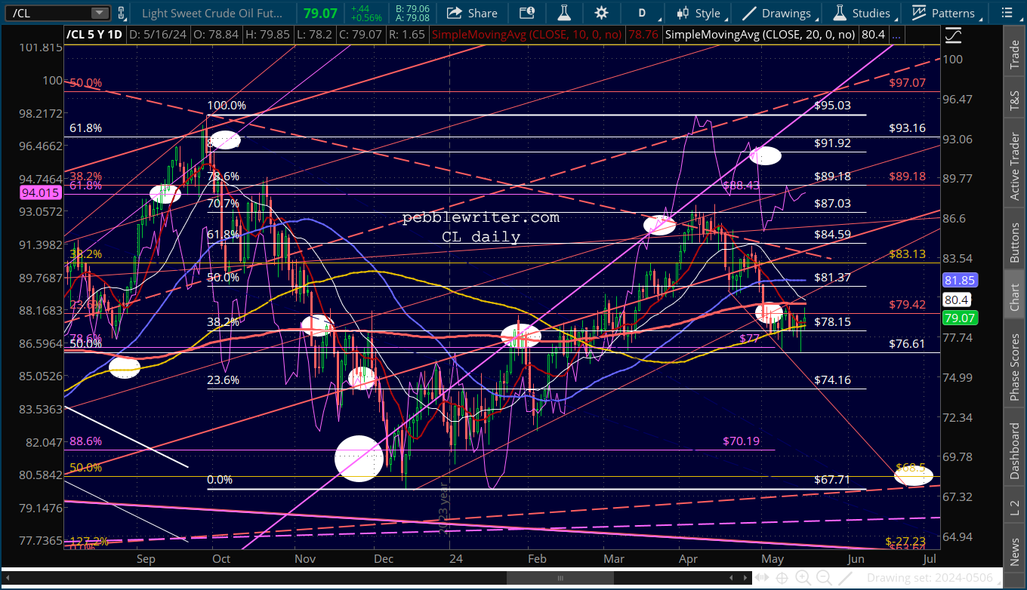Open the D timeframe selector
The height and width of the screenshot is (590, 1027).
tap(642, 13)
